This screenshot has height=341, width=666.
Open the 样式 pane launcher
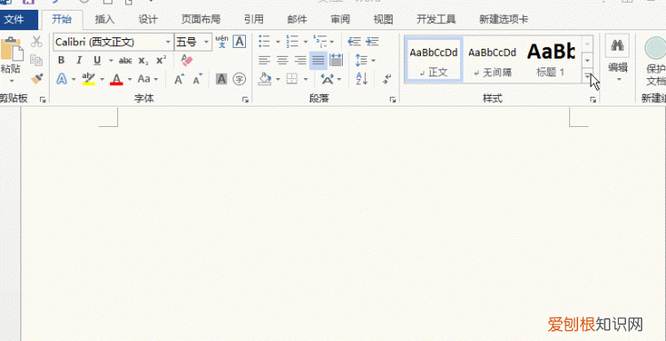pos(593,99)
